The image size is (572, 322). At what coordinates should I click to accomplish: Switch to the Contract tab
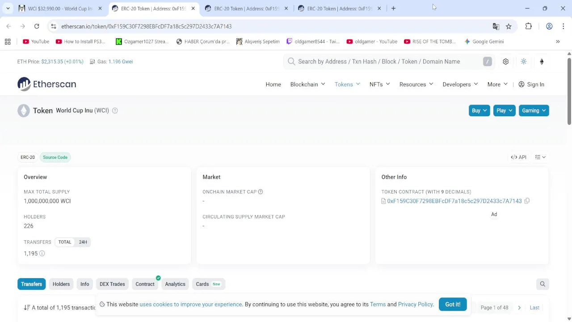click(x=145, y=284)
